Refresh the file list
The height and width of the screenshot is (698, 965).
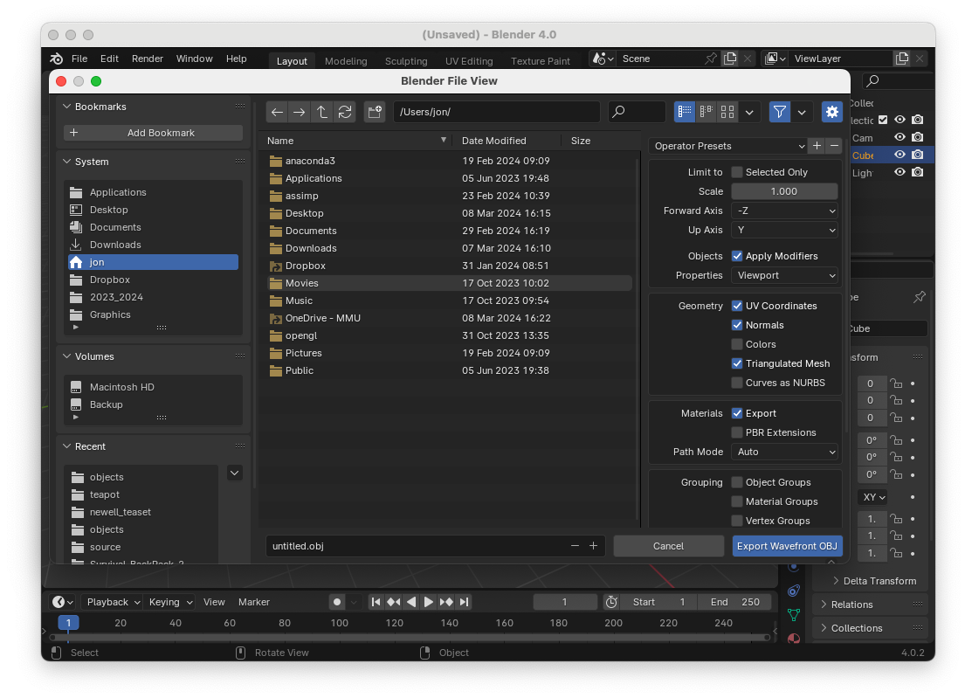coord(345,112)
